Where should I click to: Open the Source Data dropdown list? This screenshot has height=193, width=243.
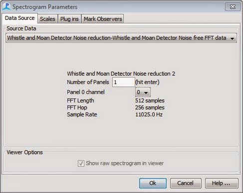(121, 38)
